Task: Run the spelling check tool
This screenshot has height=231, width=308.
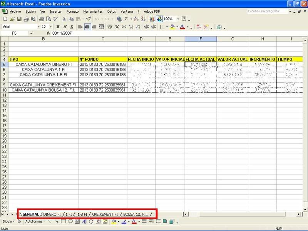Action: click(55, 19)
